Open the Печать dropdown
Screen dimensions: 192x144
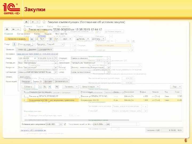pyautogui.click(x=83, y=39)
